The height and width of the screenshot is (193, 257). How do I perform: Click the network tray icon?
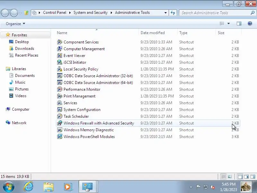click(x=206, y=187)
